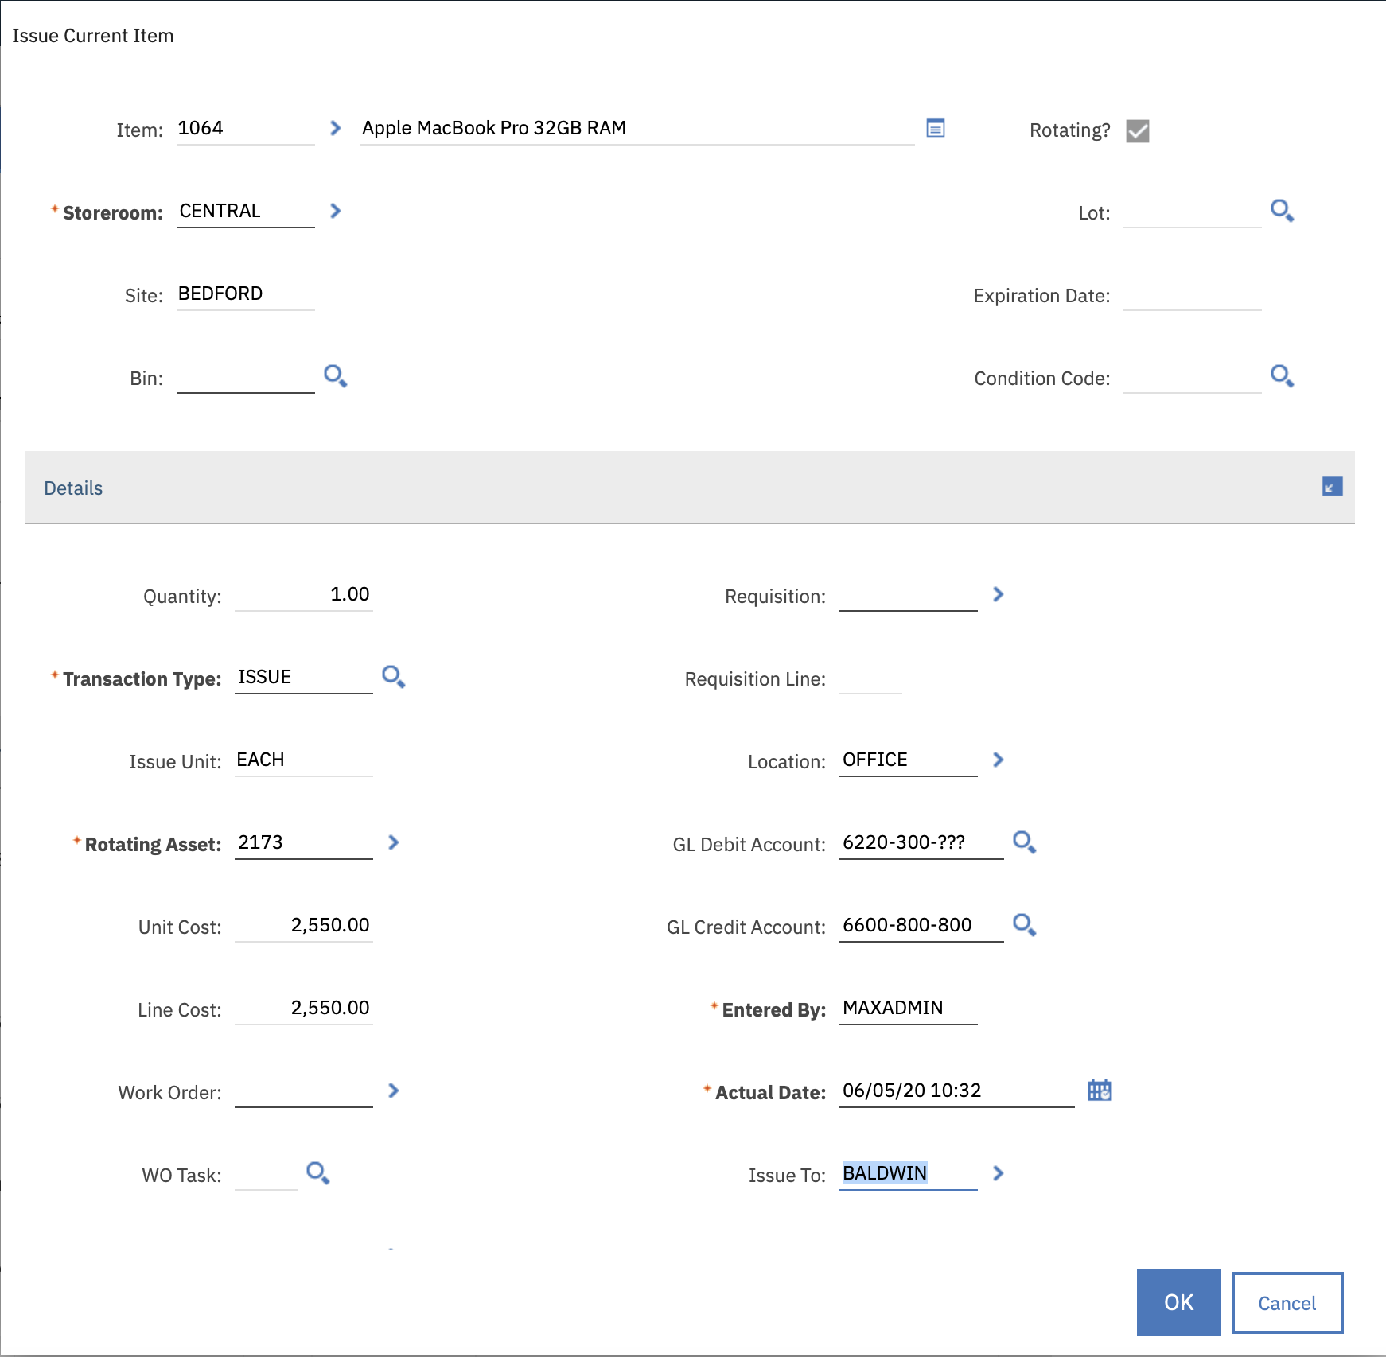This screenshot has width=1386, height=1357.
Task: Open the Actual Date calendar picker
Action: 1099,1091
